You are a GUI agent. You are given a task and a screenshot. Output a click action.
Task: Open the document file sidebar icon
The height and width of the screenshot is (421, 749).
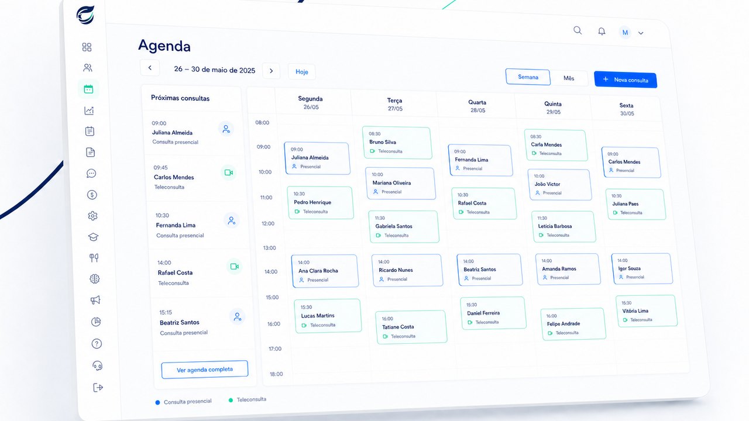[90, 152]
